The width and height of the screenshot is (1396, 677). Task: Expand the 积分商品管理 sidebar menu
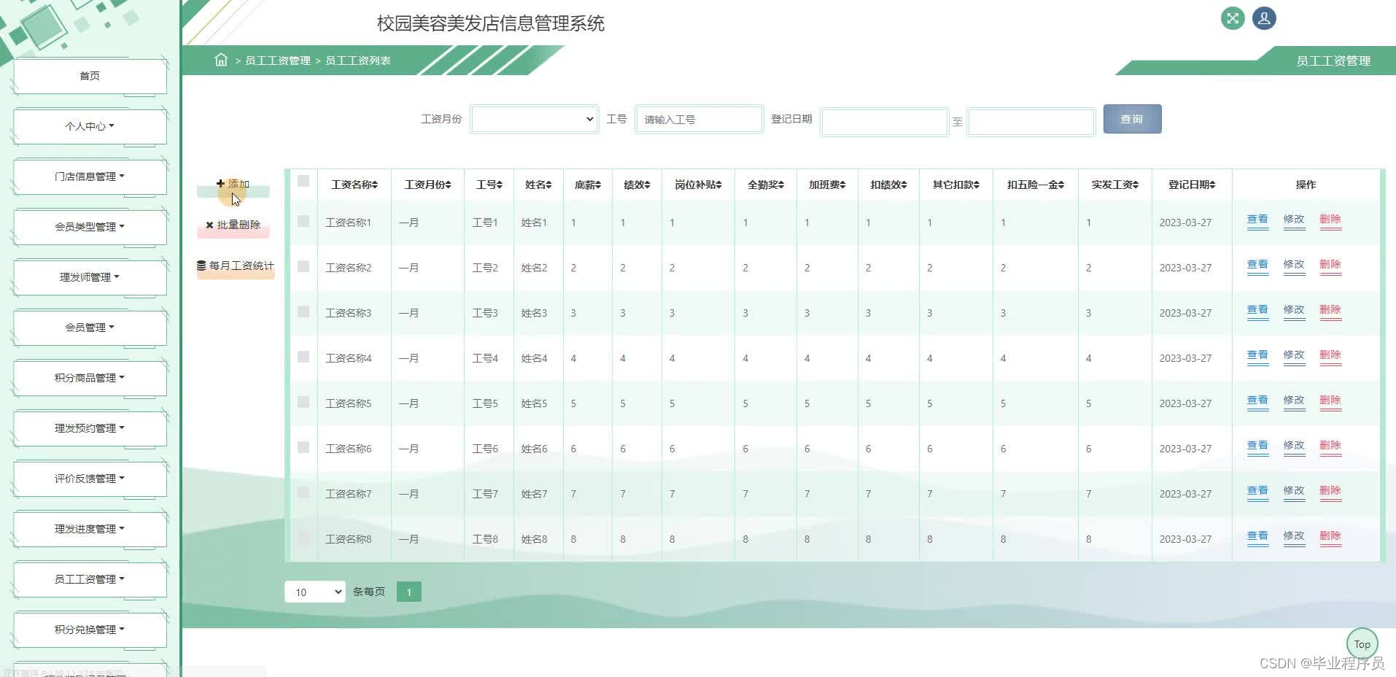pyautogui.click(x=90, y=378)
